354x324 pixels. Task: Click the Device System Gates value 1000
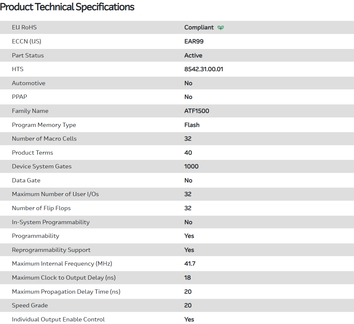coord(191,166)
